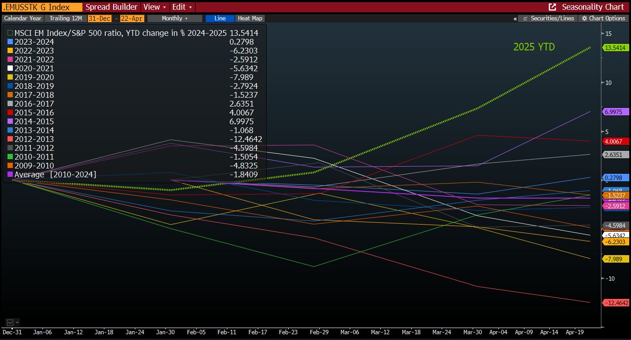Click the red -12.4642 value tag on axis
Image resolution: width=631 pixels, height=340 pixels.
tap(616, 303)
